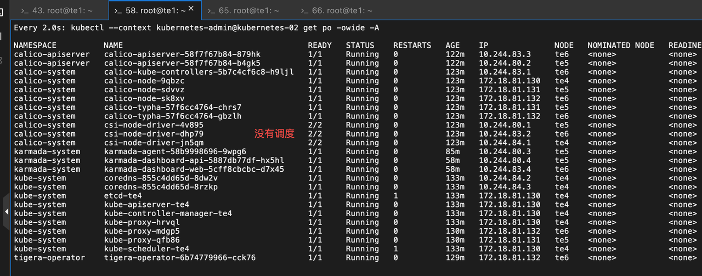Click IP address 10.244.83.4

pyautogui.click(x=505, y=169)
